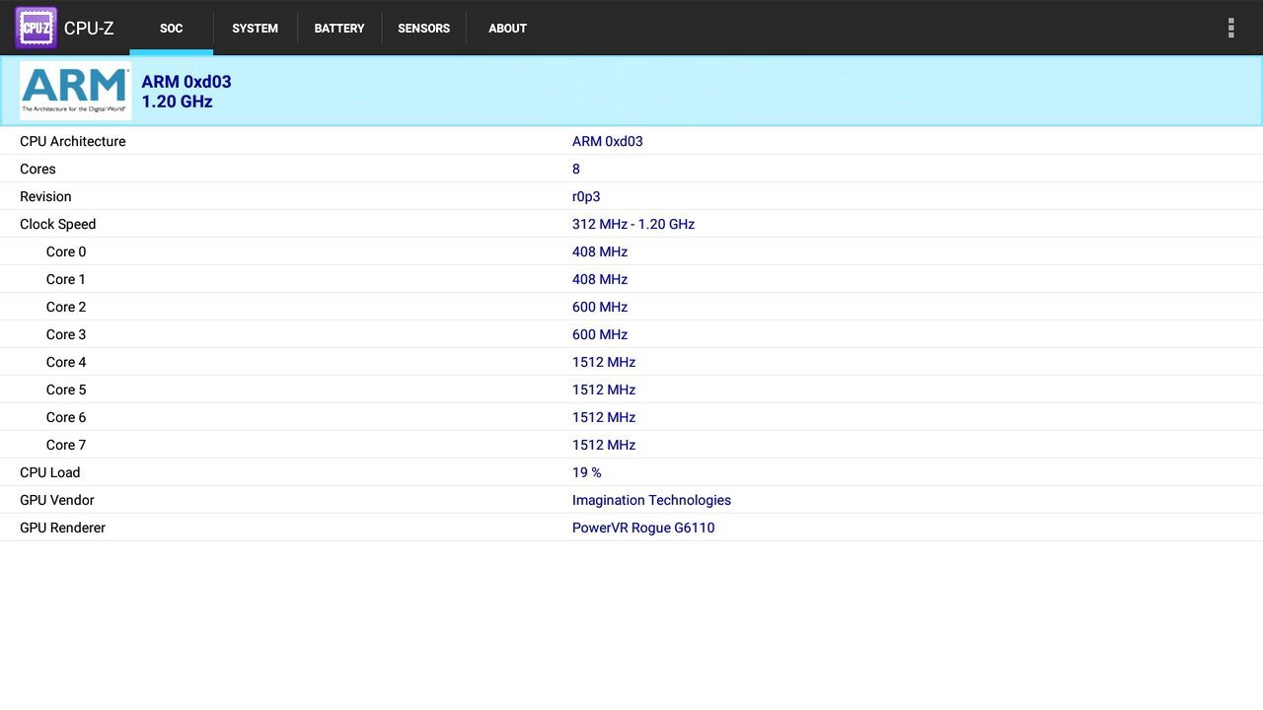Select the 'Core 7' label
The image size is (1263, 710).
(x=66, y=445)
